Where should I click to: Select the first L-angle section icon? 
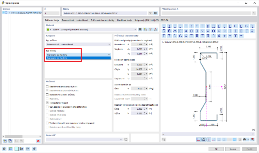[236, 26]
